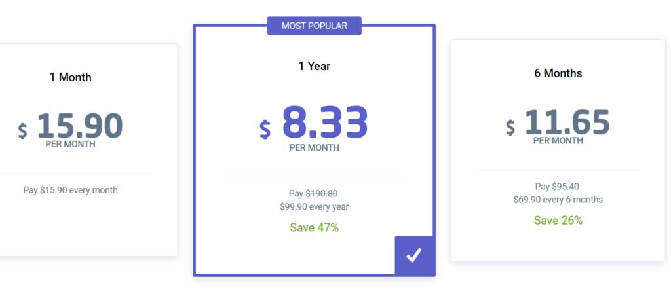671x296 pixels.
Task: Click the checkmark icon on 1 Year plan
Action: click(x=414, y=255)
